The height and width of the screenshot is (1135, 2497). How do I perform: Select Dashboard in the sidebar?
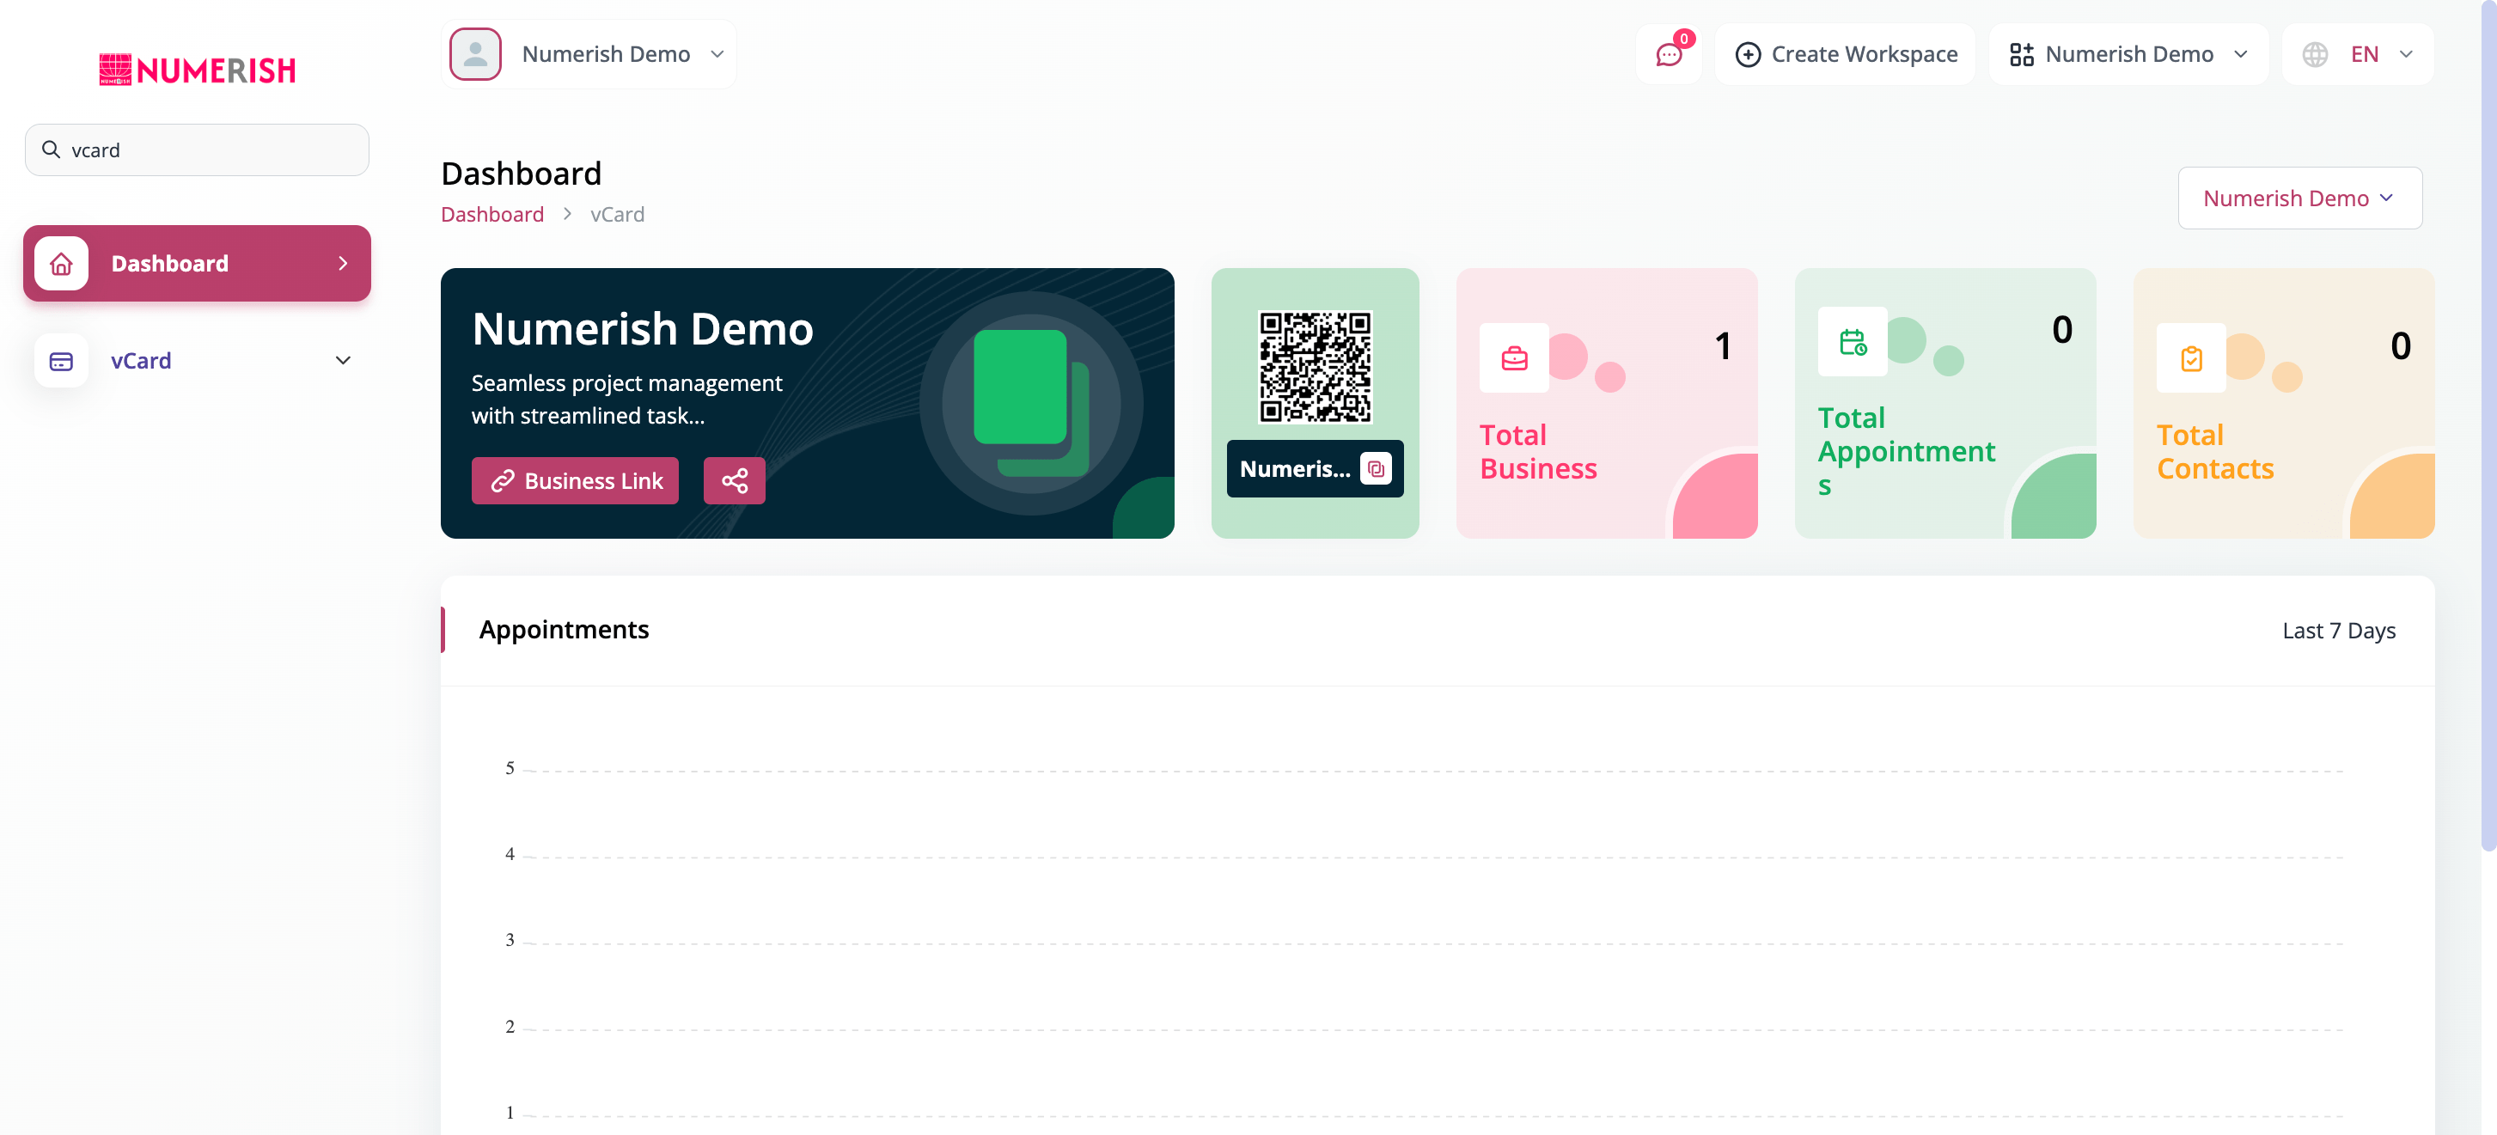[x=197, y=264]
